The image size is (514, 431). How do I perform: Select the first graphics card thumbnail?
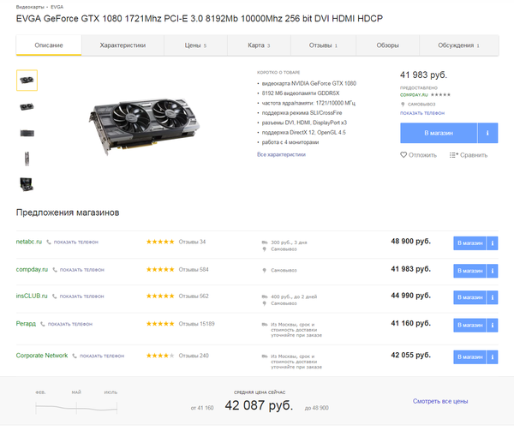27,81
